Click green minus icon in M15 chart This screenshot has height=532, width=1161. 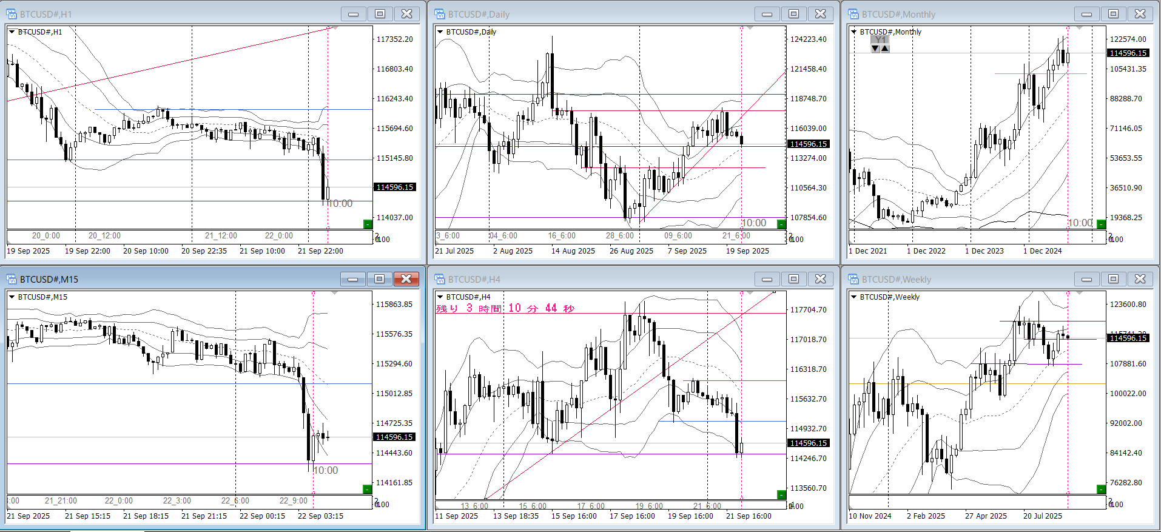(x=367, y=489)
